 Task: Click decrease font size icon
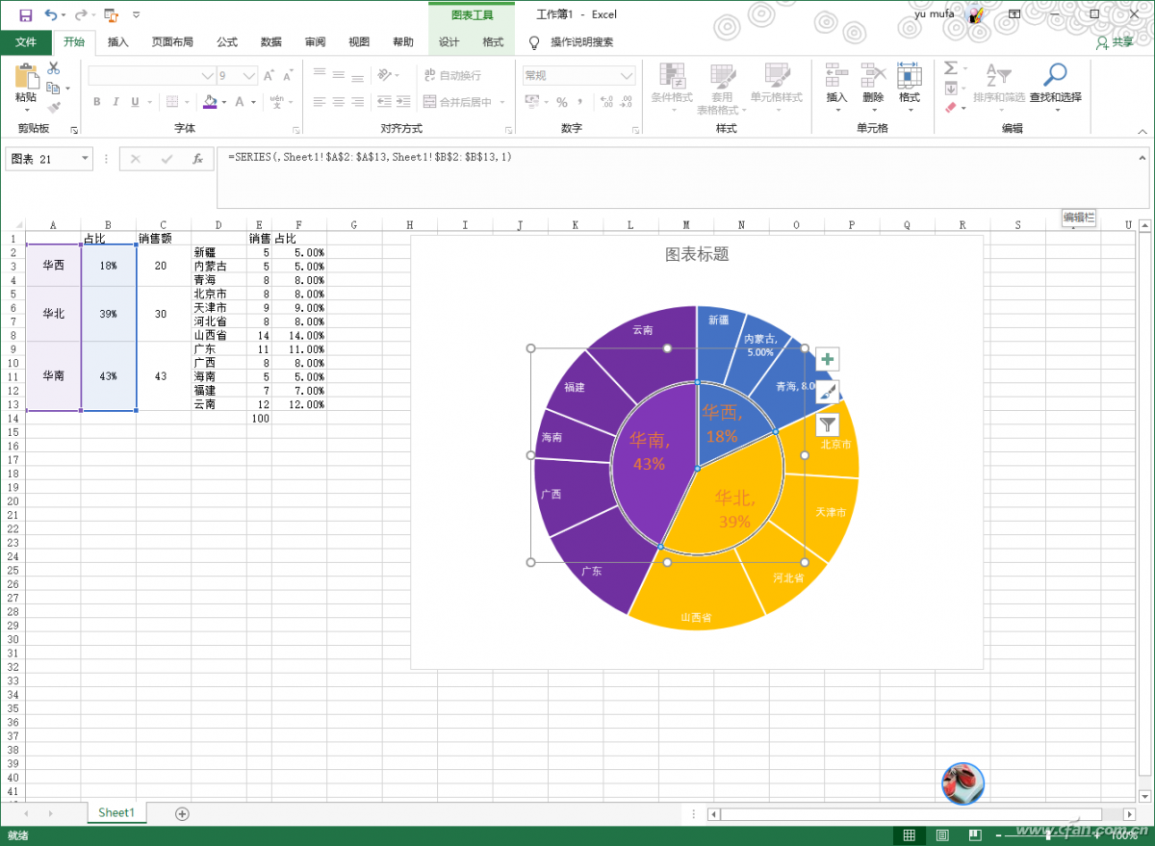point(288,75)
